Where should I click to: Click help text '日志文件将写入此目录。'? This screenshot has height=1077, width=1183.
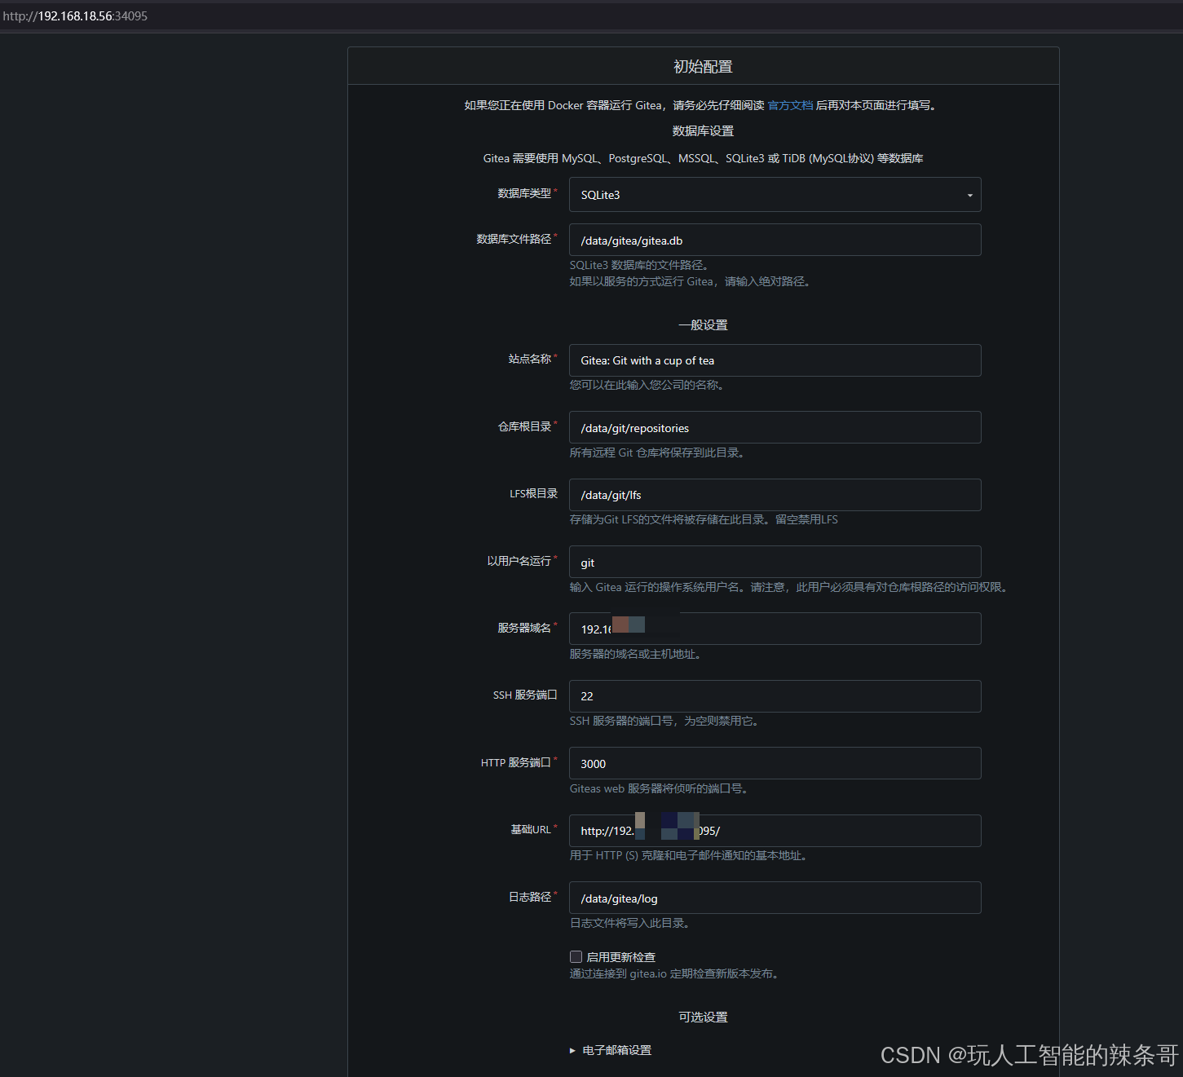click(630, 923)
